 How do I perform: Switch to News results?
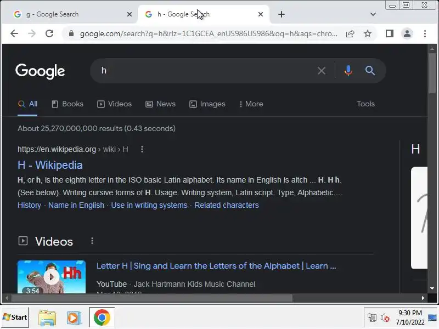click(x=160, y=104)
